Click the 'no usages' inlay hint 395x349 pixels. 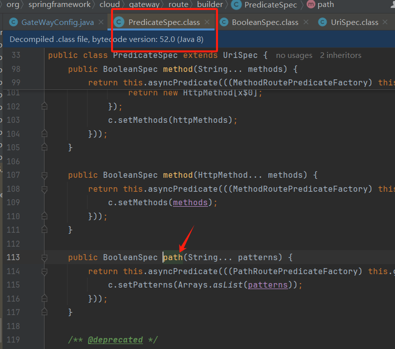coord(294,55)
